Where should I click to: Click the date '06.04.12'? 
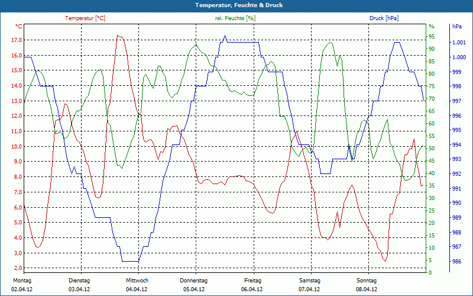click(x=252, y=289)
